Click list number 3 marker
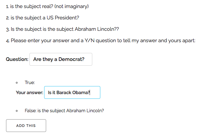 (x=8, y=29)
